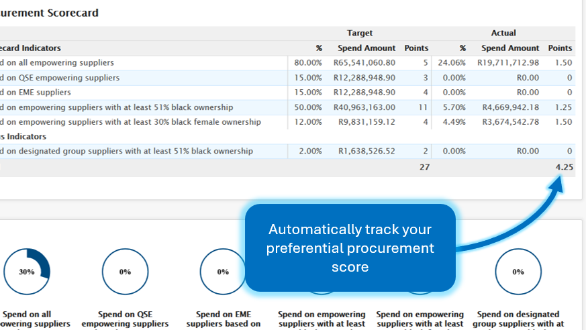Select the 30% black female ownership row label
Viewport: 586px width, 330px height.
click(130, 122)
